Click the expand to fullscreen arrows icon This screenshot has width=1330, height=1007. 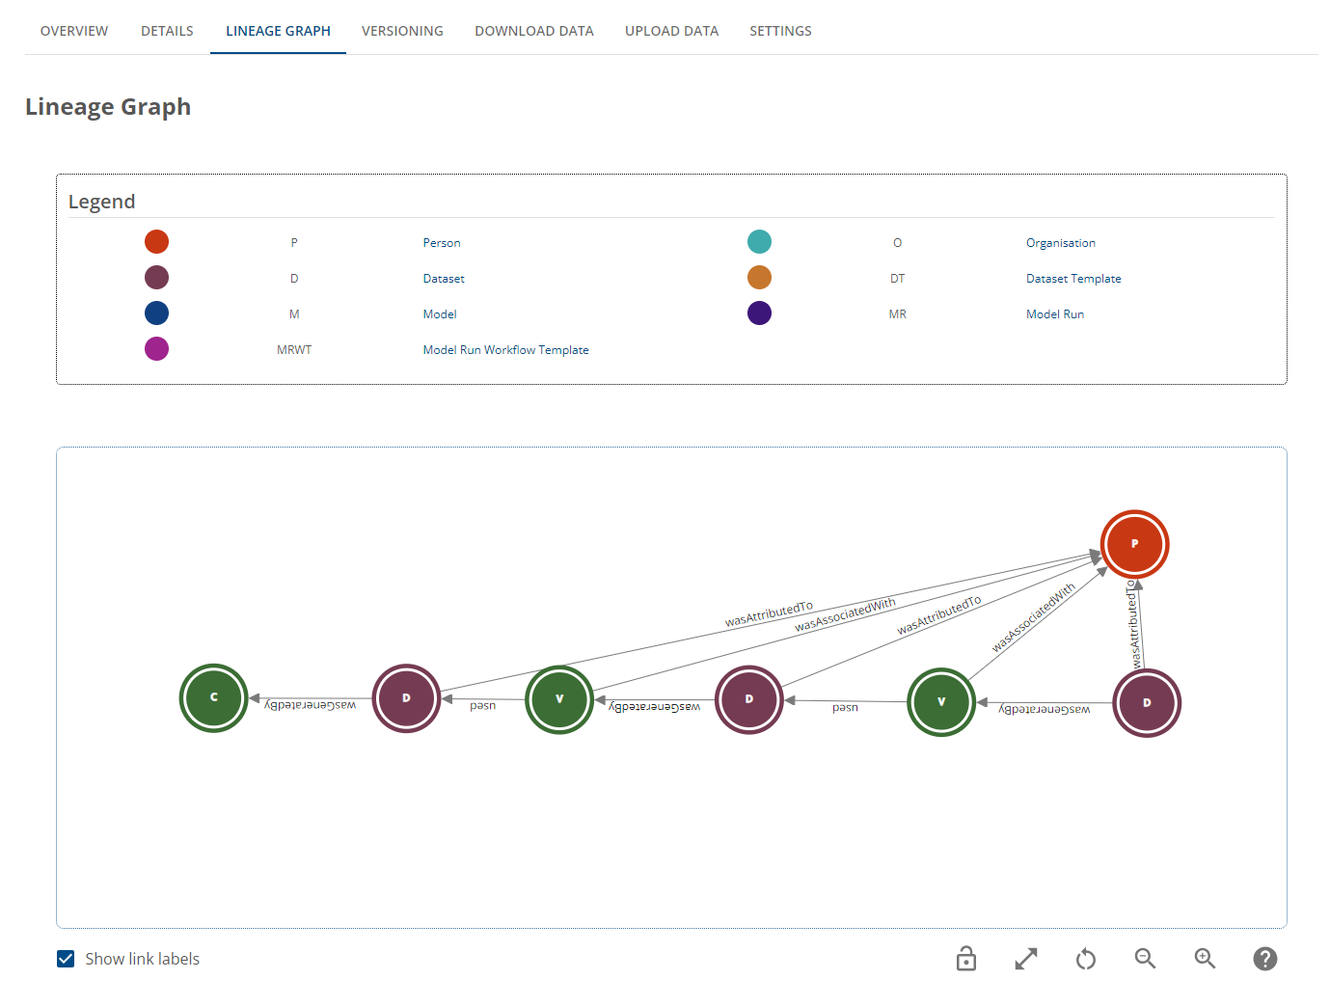click(1026, 959)
